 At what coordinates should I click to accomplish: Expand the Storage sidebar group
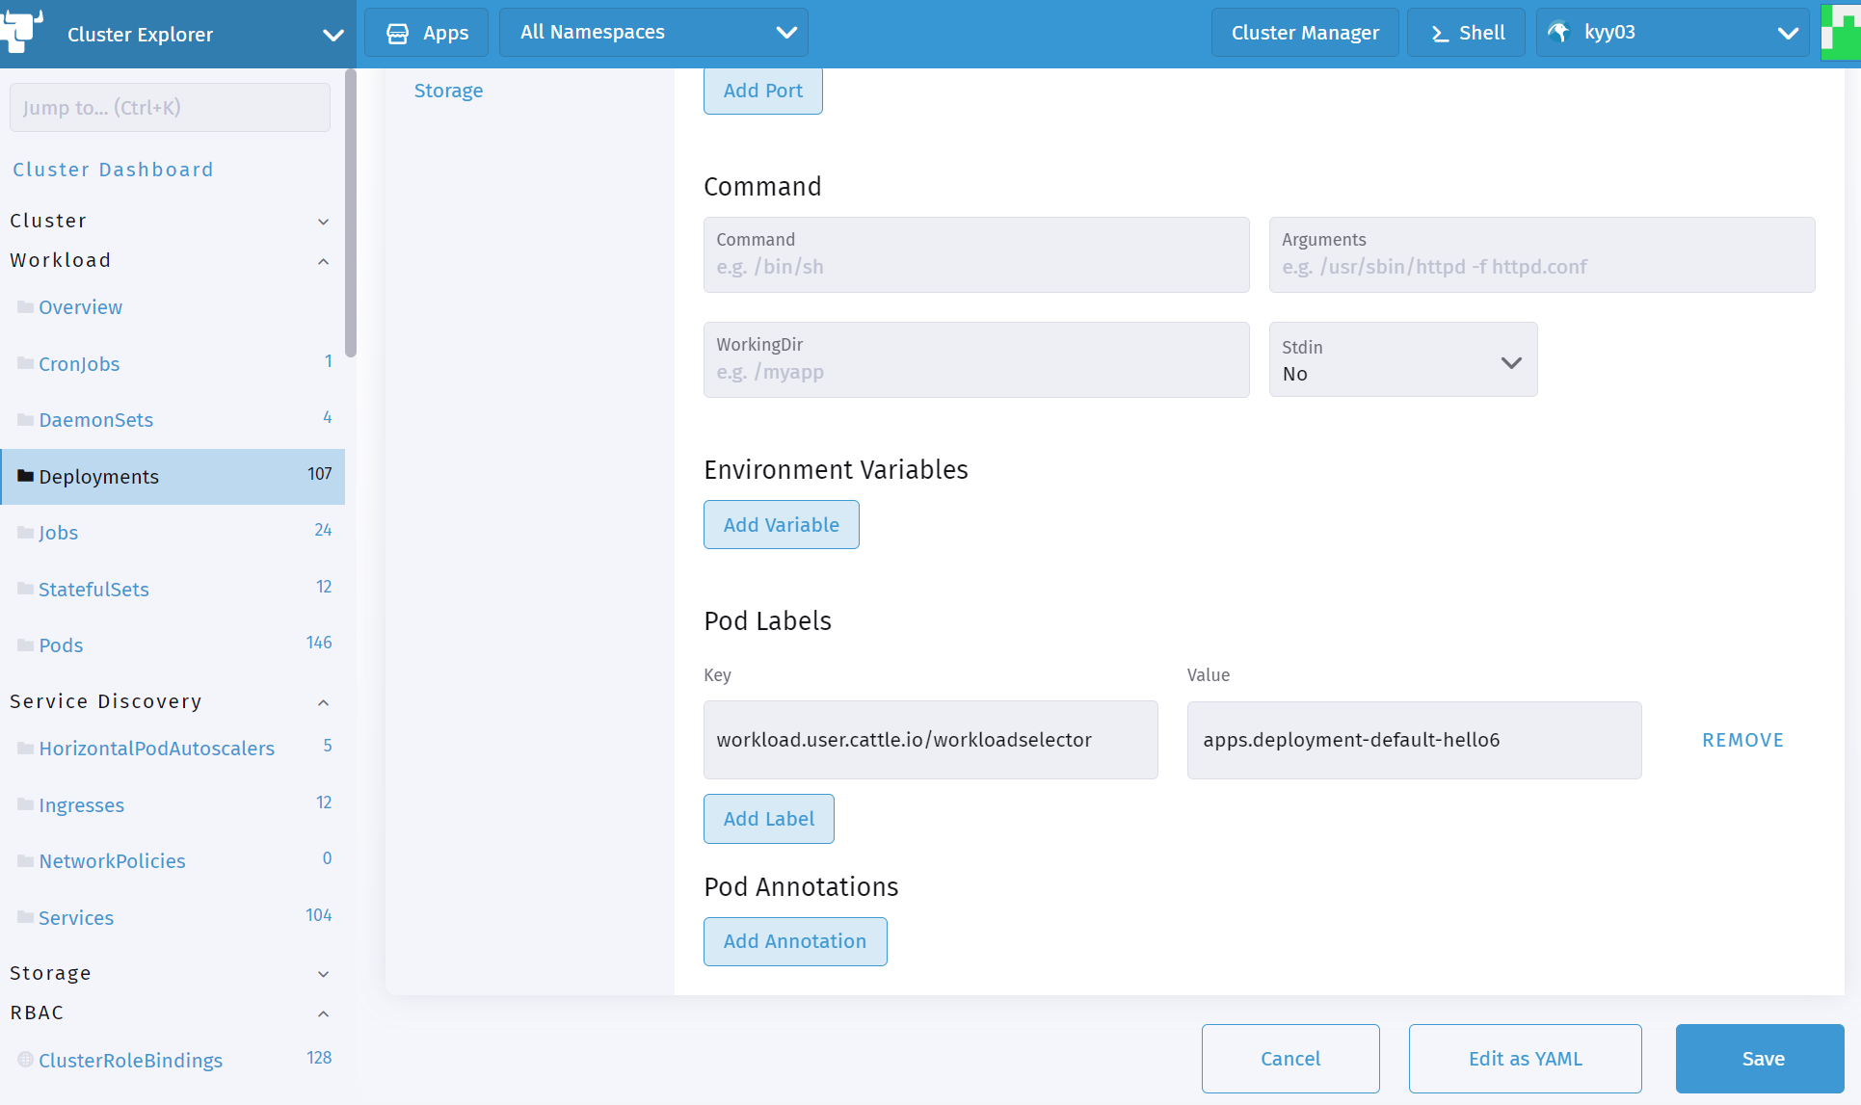click(x=324, y=974)
